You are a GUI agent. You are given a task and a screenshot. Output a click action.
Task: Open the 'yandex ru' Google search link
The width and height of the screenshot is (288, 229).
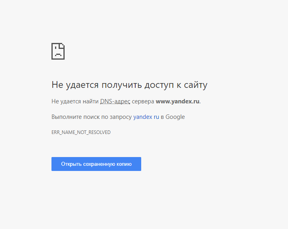point(146,117)
